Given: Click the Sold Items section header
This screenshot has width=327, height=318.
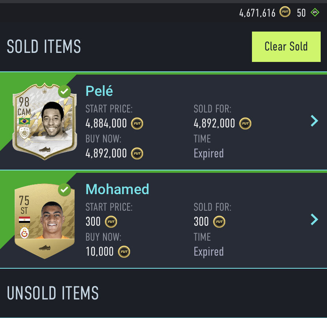Looking at the screenshot, I should click(x=44, y=47).
